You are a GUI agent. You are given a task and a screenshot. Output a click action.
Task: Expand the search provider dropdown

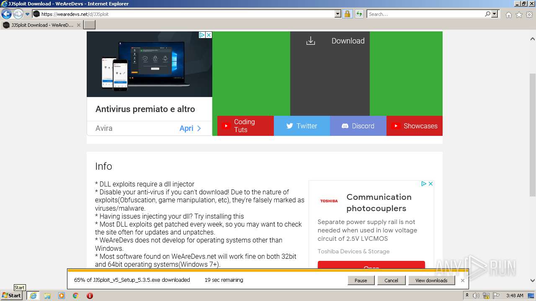[x=495, y=14]
